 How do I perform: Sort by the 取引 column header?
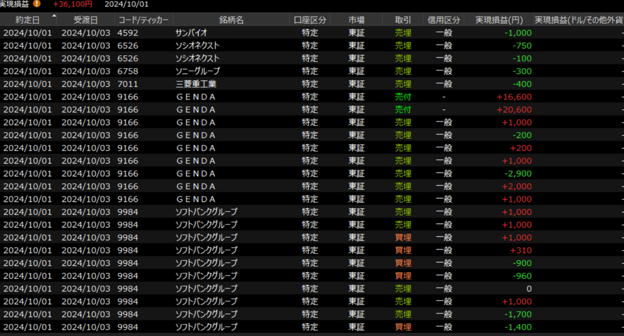click(x=402, y=20)
